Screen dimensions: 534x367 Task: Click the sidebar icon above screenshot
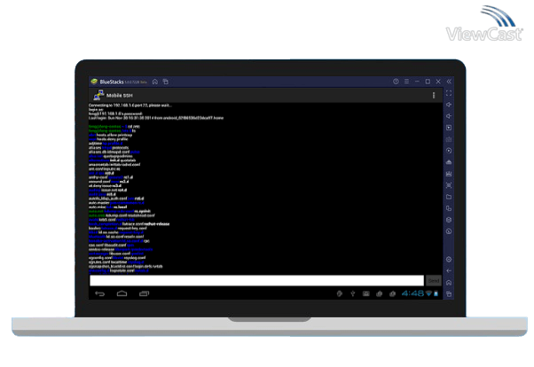click(449, 174)
